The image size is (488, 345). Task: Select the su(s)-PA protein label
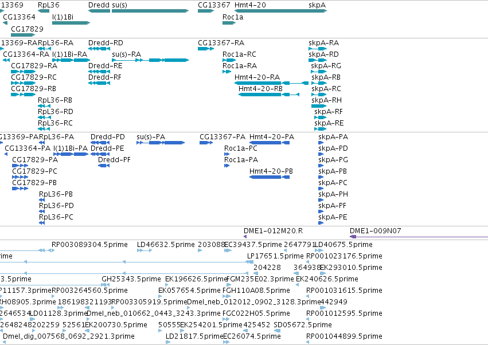point(151,137)
